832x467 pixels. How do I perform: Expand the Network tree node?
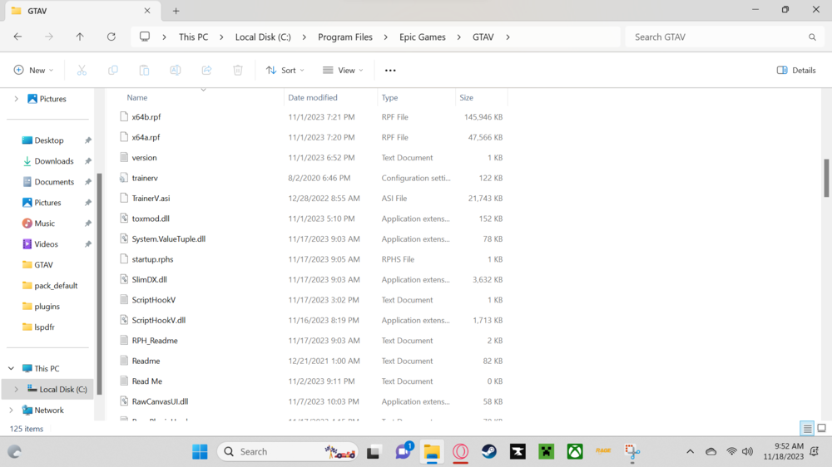point(11,410)
